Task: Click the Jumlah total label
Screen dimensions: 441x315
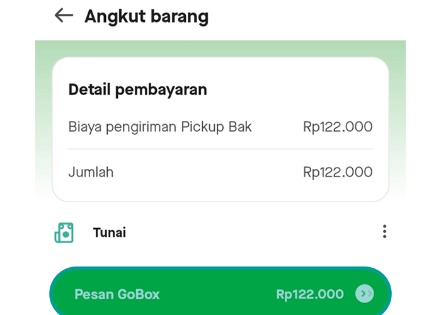Action: coord(91,172)
